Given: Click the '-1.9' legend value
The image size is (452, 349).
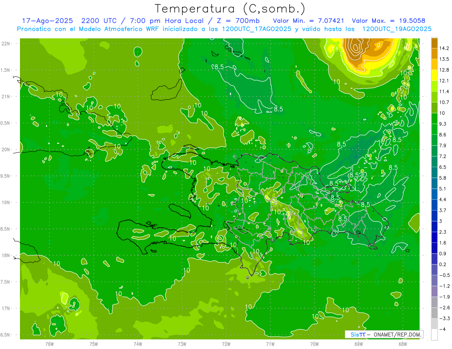Looking at the screenshot, I should point(444,297).
